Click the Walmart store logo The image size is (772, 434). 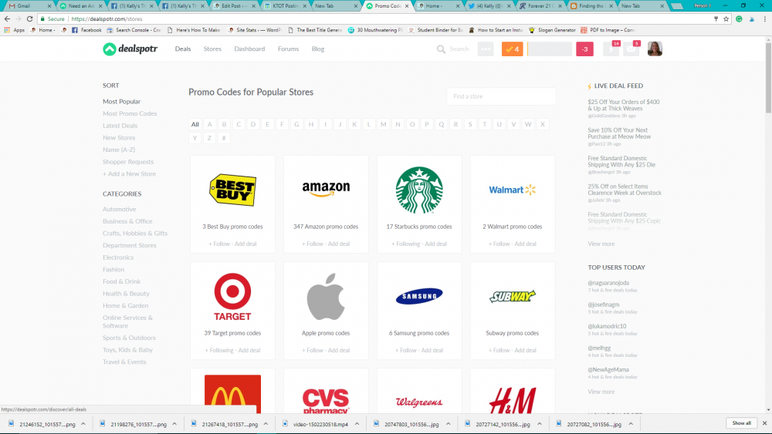[x=512, y=190]
